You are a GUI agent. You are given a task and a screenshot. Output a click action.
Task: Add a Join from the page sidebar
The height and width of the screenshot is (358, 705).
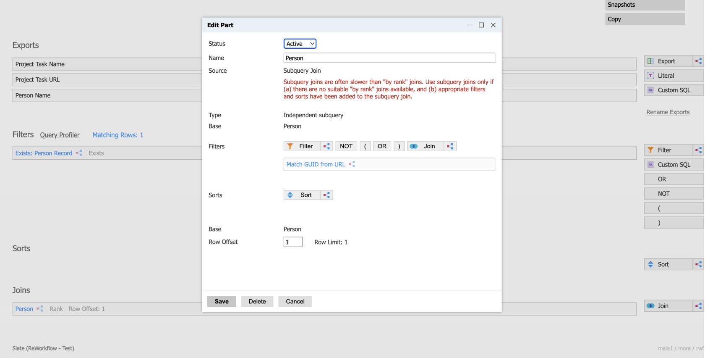[668, 306]
